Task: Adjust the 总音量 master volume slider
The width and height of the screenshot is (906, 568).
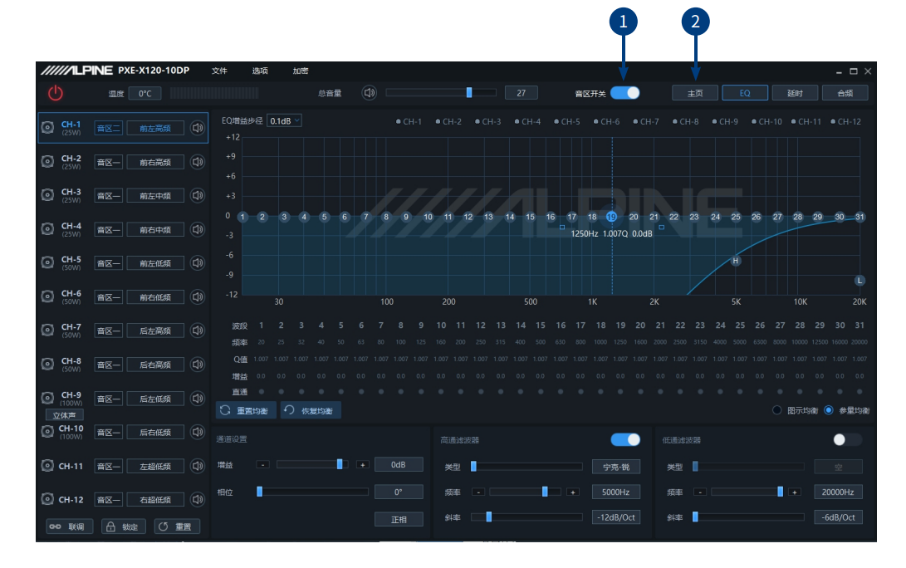Action: (x=441, y=92)
